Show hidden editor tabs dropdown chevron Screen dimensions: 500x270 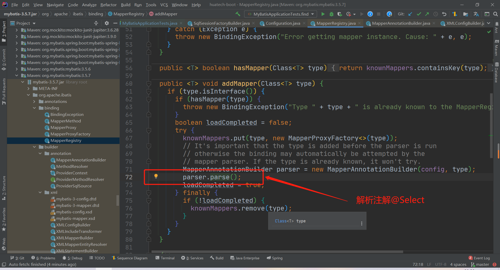[x=489, y=23]
